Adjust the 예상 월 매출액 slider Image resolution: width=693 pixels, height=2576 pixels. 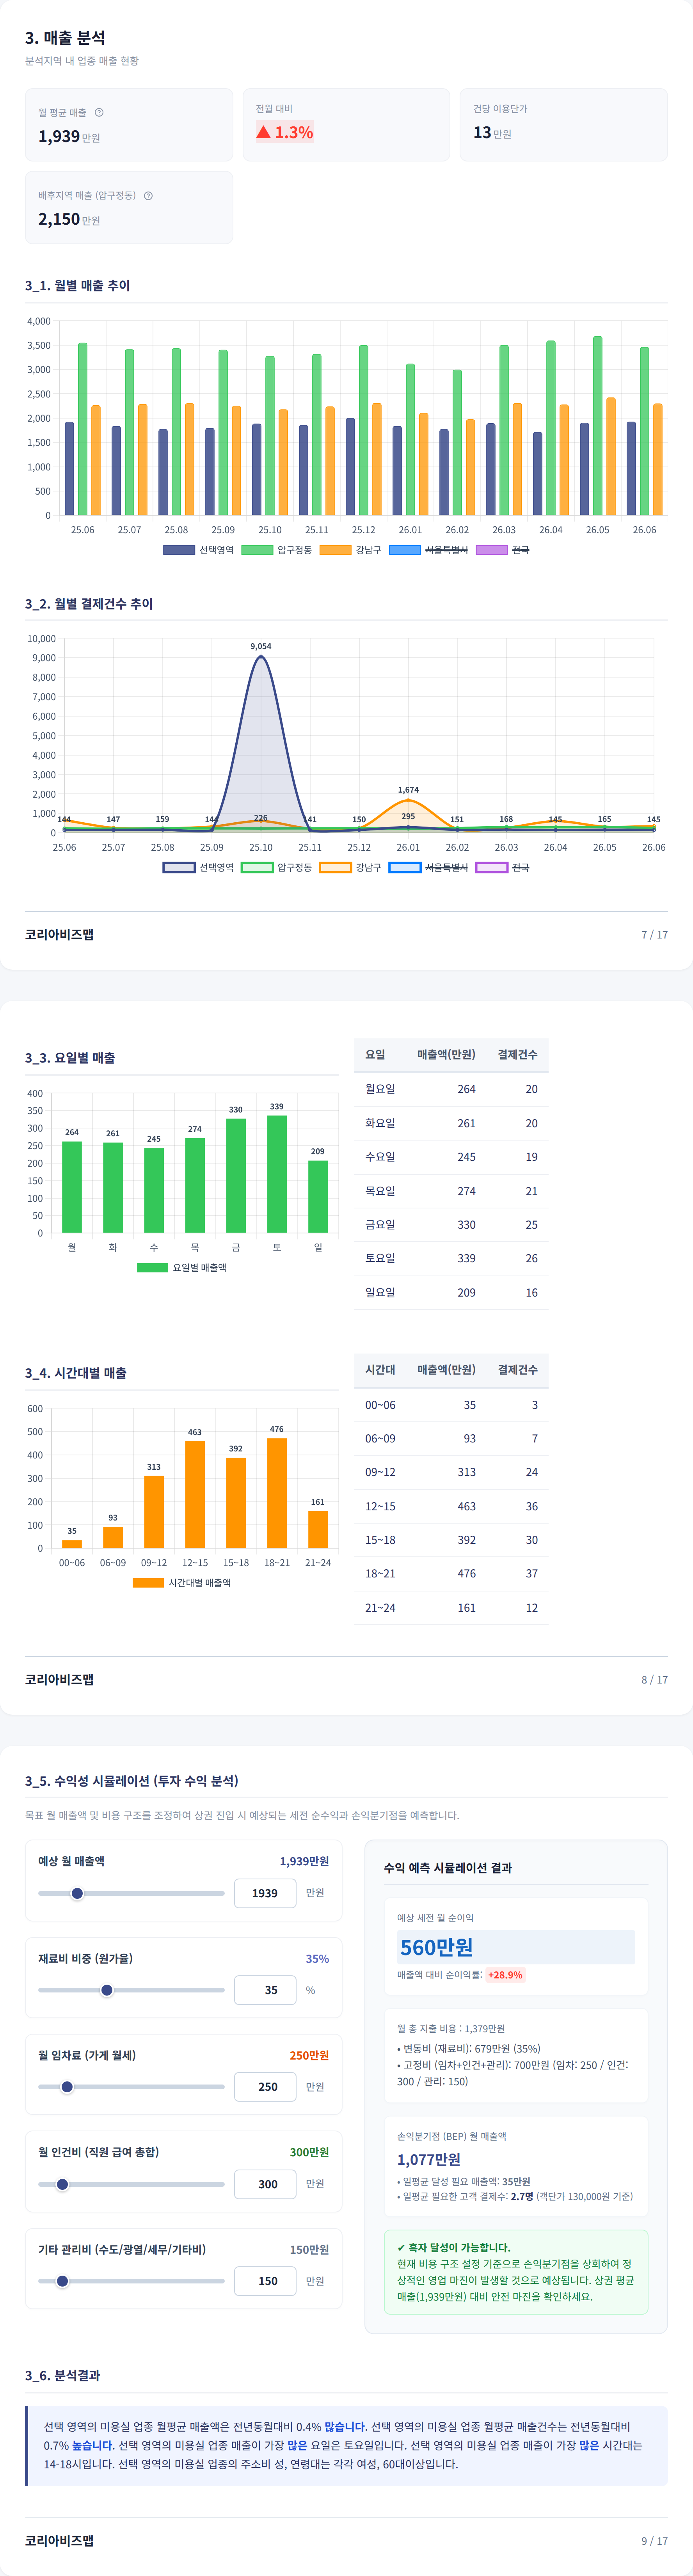coord(131,1893)
